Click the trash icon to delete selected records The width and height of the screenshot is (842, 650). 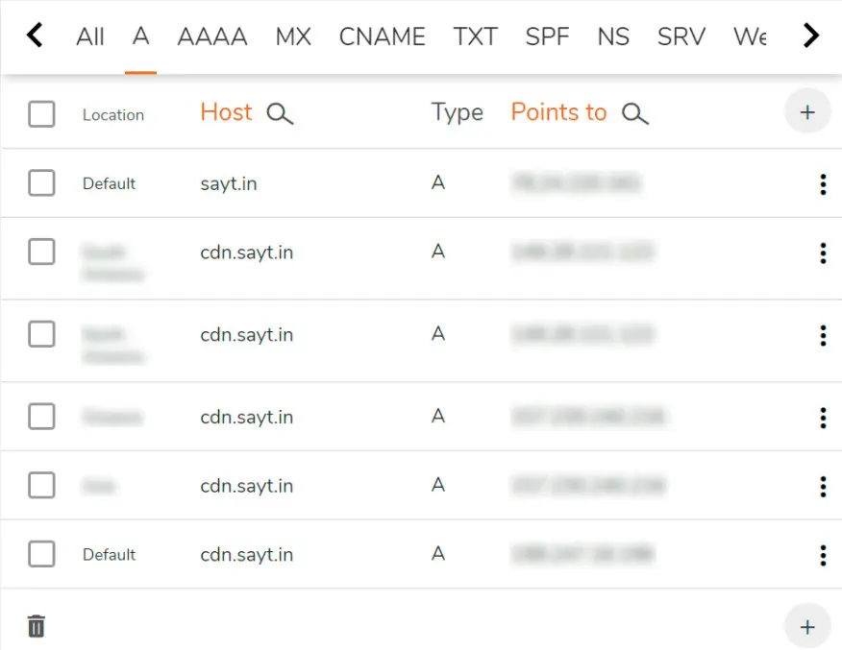pos(36,625)
